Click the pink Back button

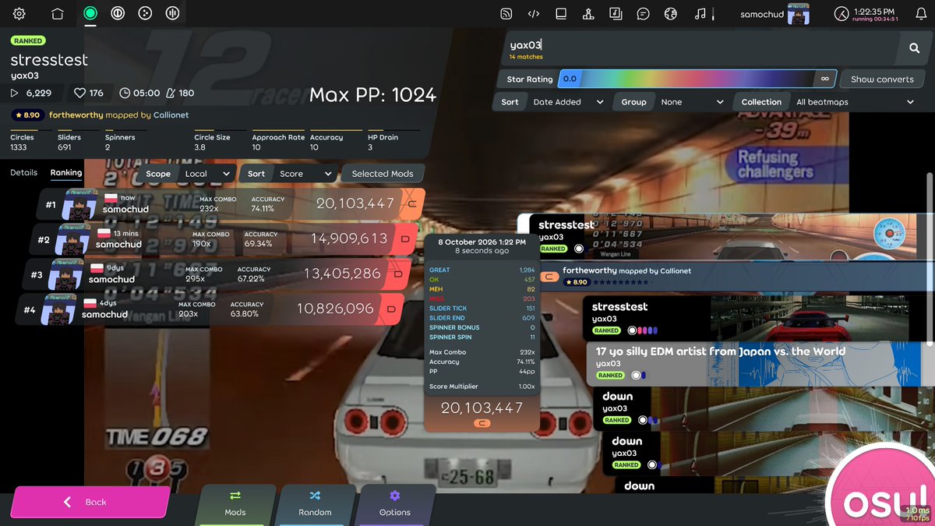pyautogui.click(x=90, y=502)
